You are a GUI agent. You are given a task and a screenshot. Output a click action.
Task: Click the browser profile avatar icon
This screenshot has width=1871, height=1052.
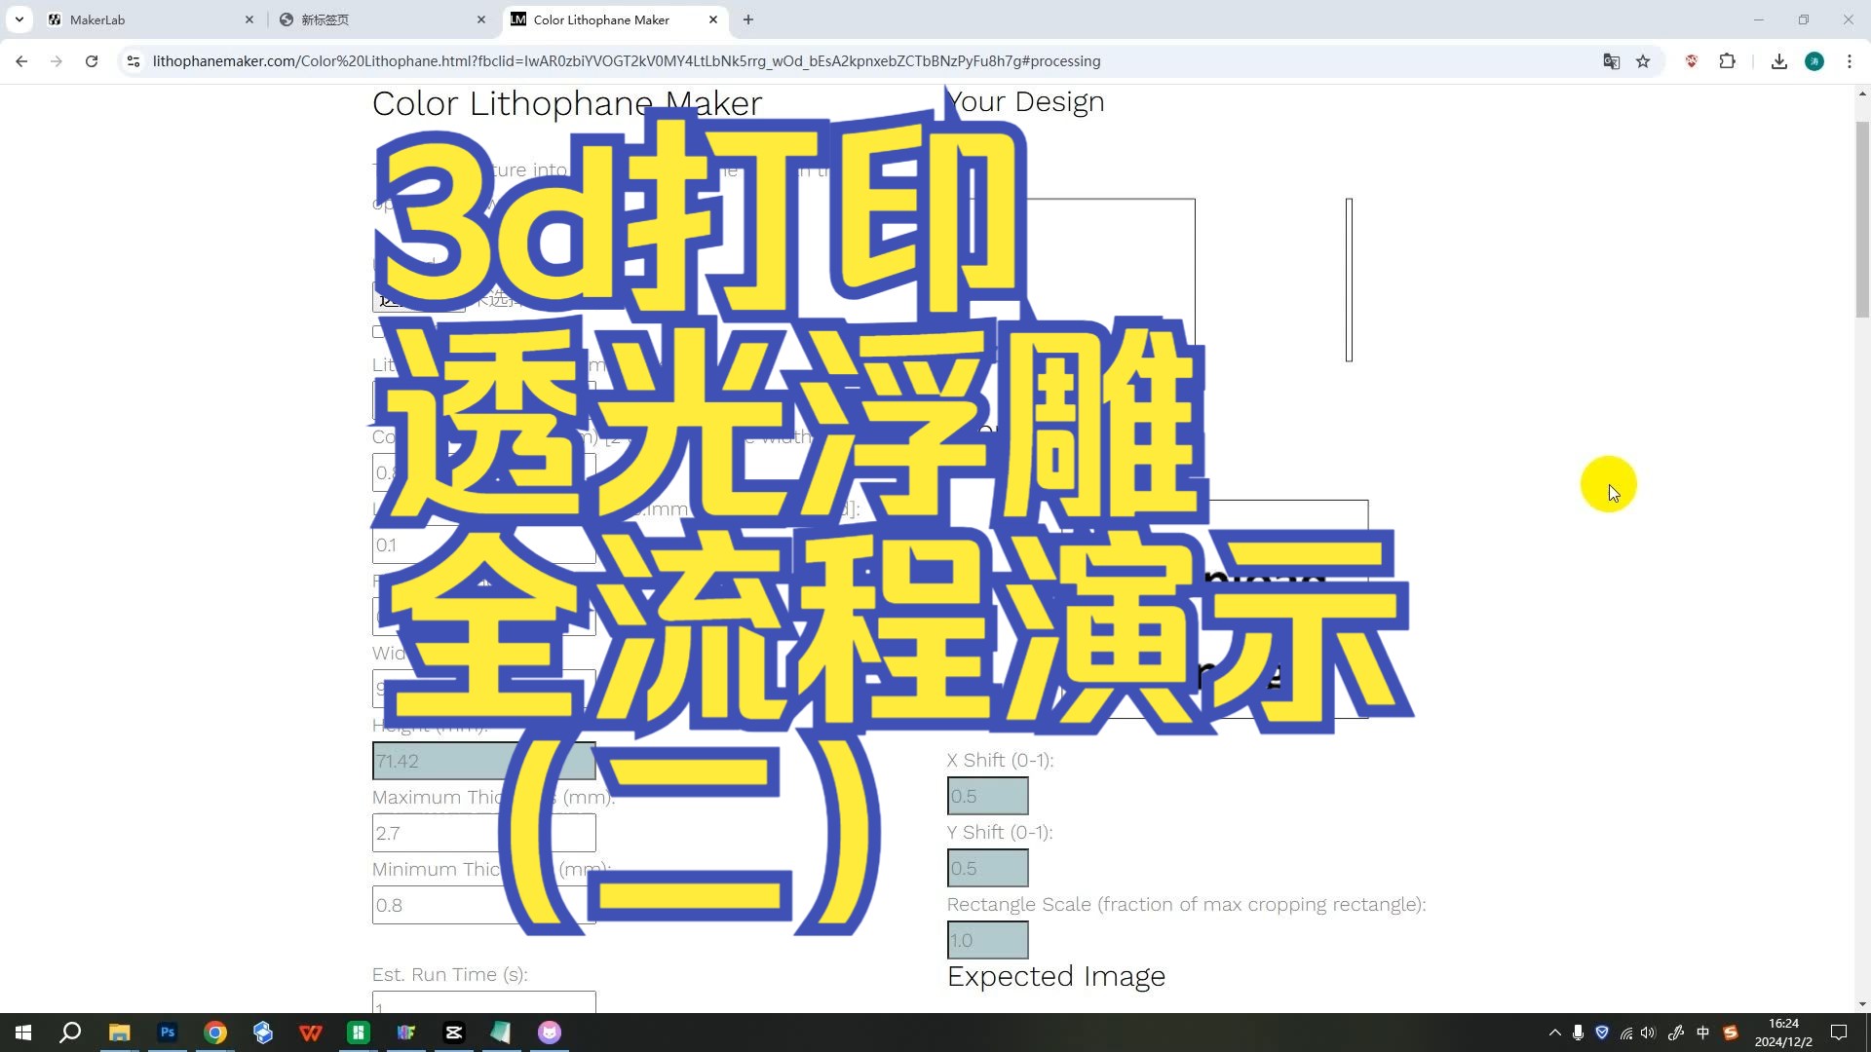pyautogui.click(x=1821, y=60)
